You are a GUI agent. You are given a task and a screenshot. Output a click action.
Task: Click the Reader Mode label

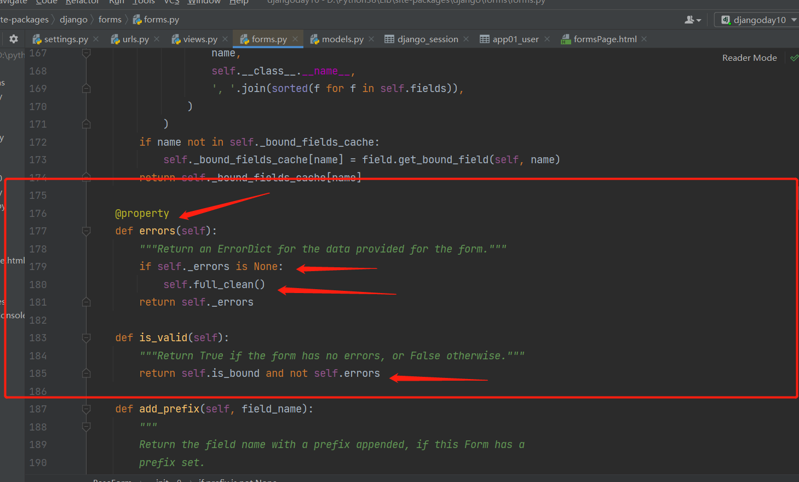coord(749,58)
